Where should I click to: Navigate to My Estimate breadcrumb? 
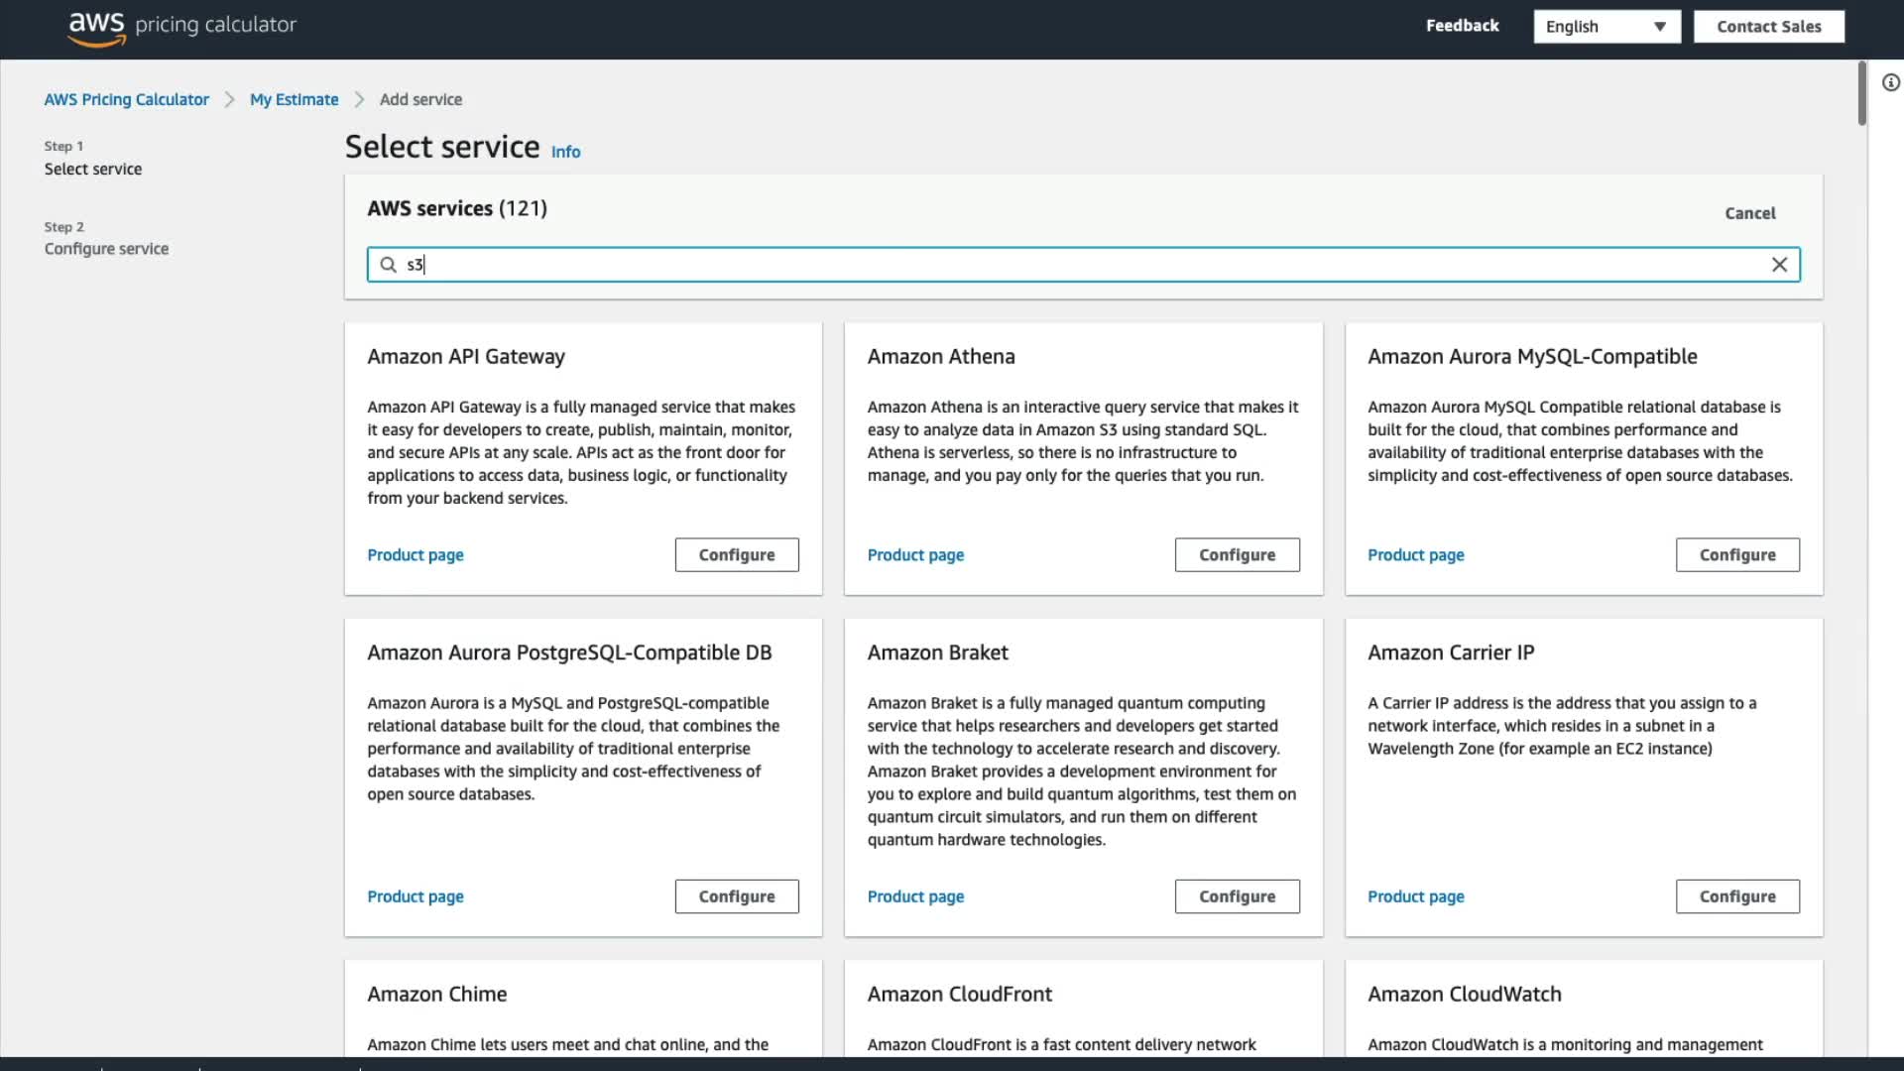click(x=294, y=99)
